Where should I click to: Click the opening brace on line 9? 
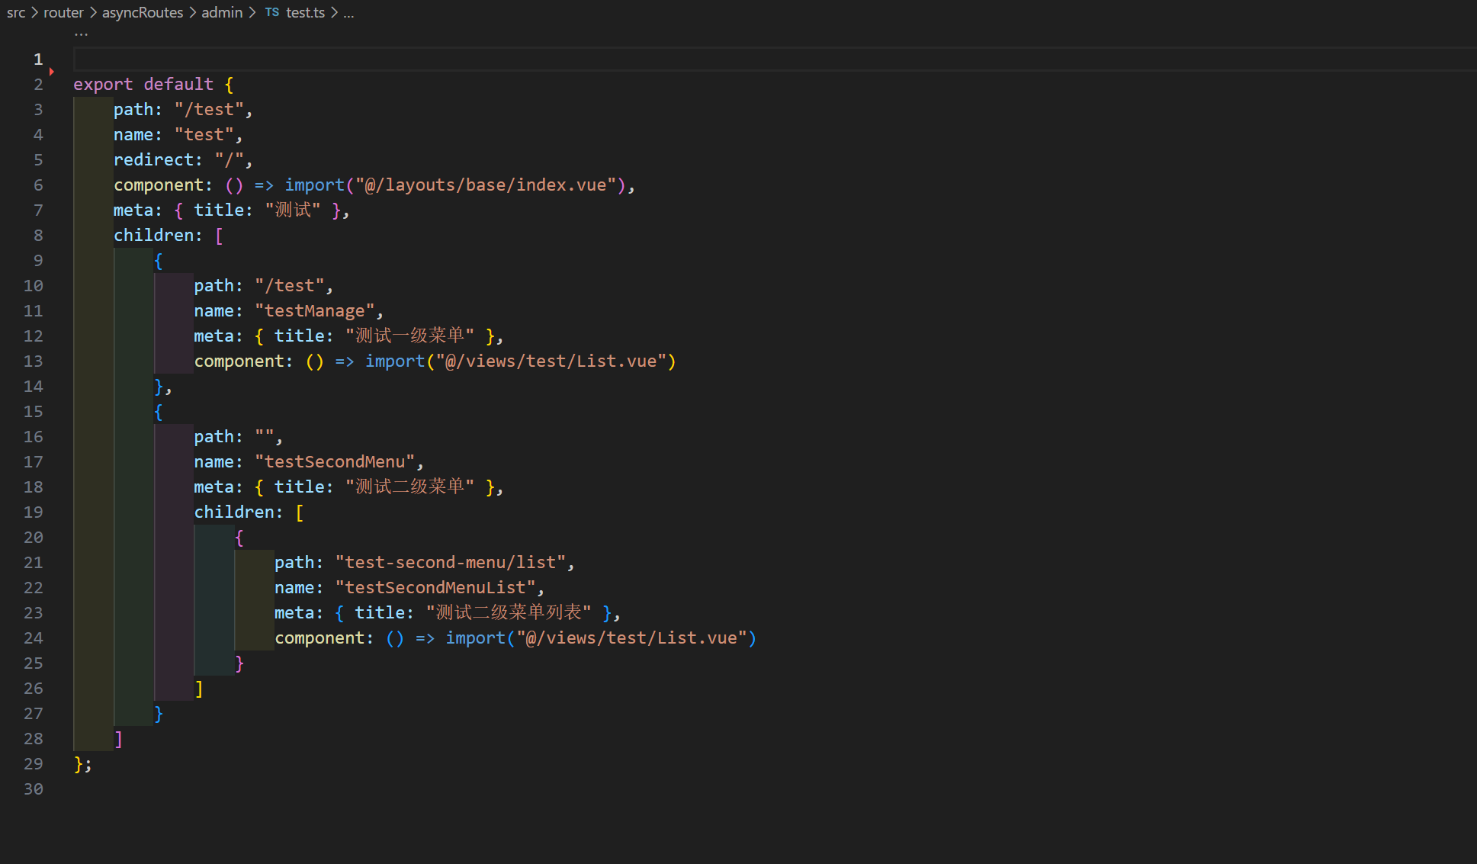(x=159, y=260)
